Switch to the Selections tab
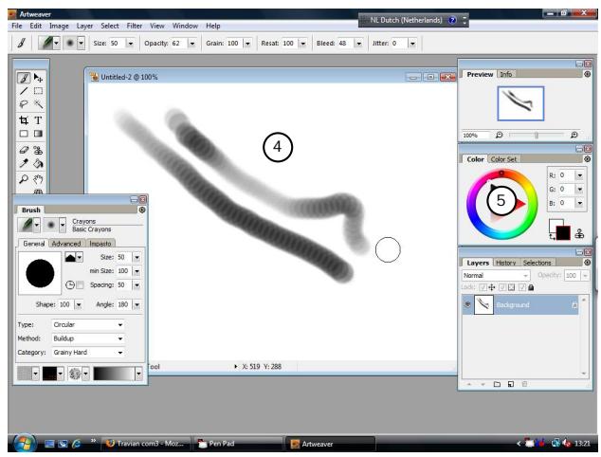 point(537,263)
